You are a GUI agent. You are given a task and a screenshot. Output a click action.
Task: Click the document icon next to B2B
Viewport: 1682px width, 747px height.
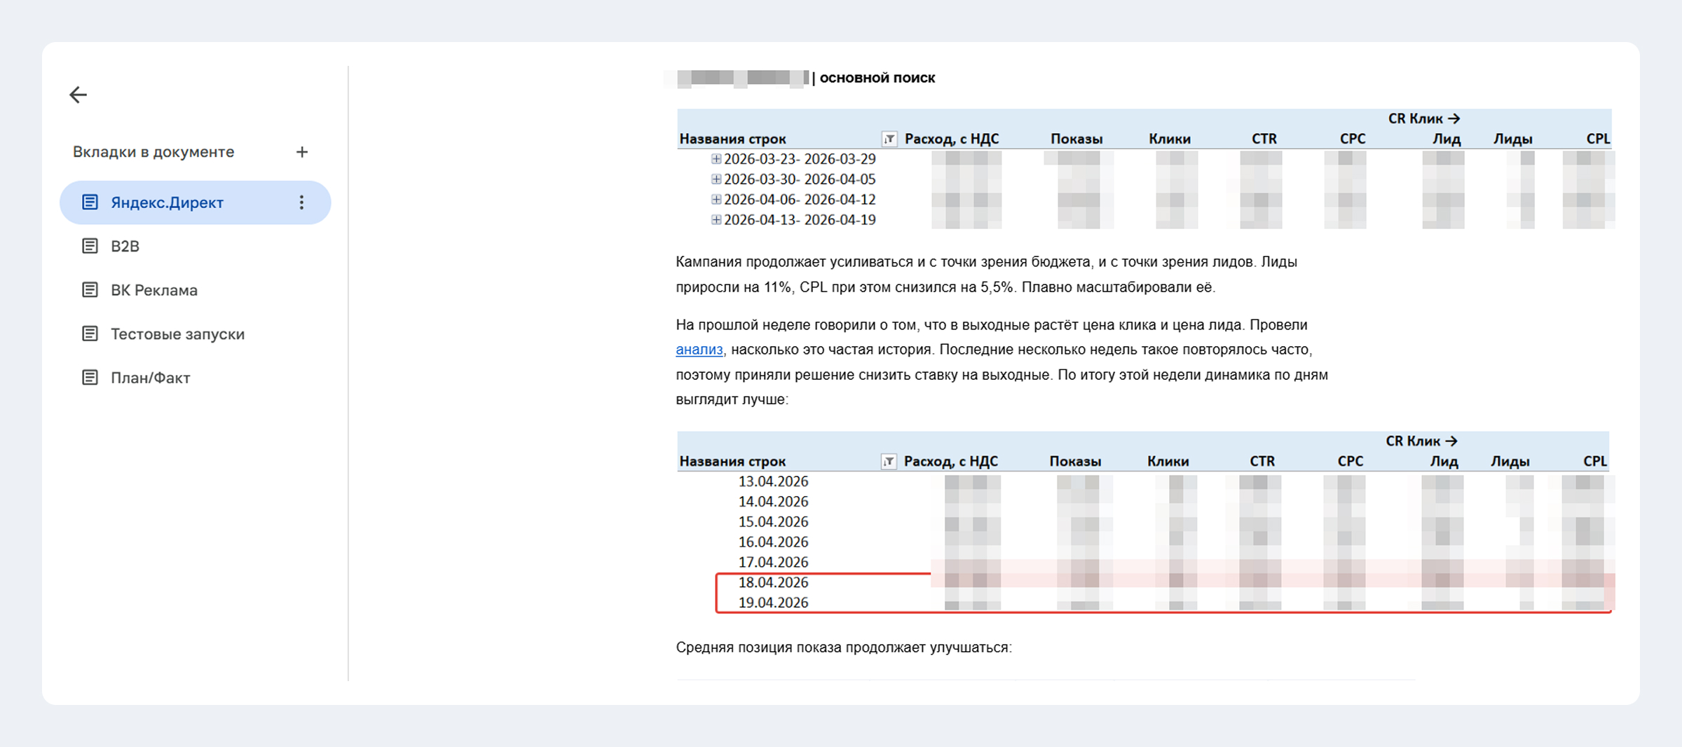click(90, 246)
